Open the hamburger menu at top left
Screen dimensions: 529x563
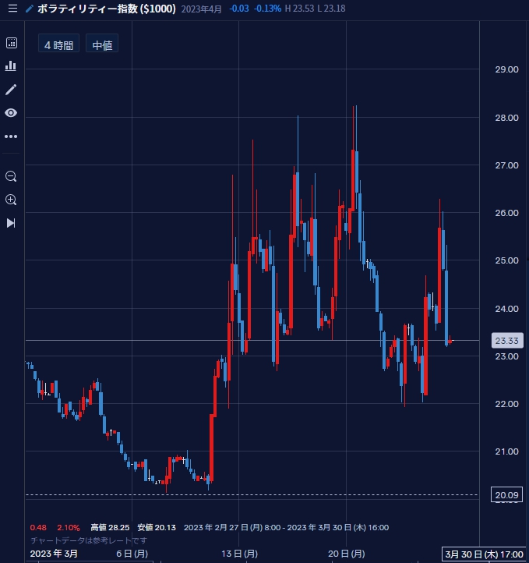pos(12,9)
